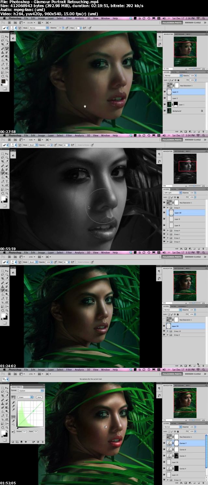This screenshot has height=485, width=208.
Task: Click the Curves 7 adjustment layer icon
Action: click(169, 443)
